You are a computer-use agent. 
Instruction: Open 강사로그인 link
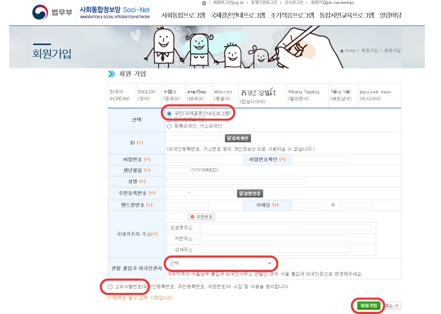pos(294,3)
